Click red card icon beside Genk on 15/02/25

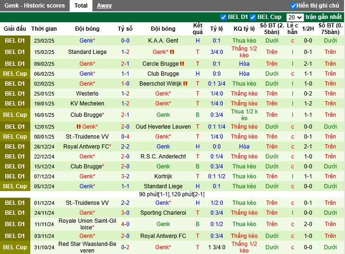tap(172, 52)
